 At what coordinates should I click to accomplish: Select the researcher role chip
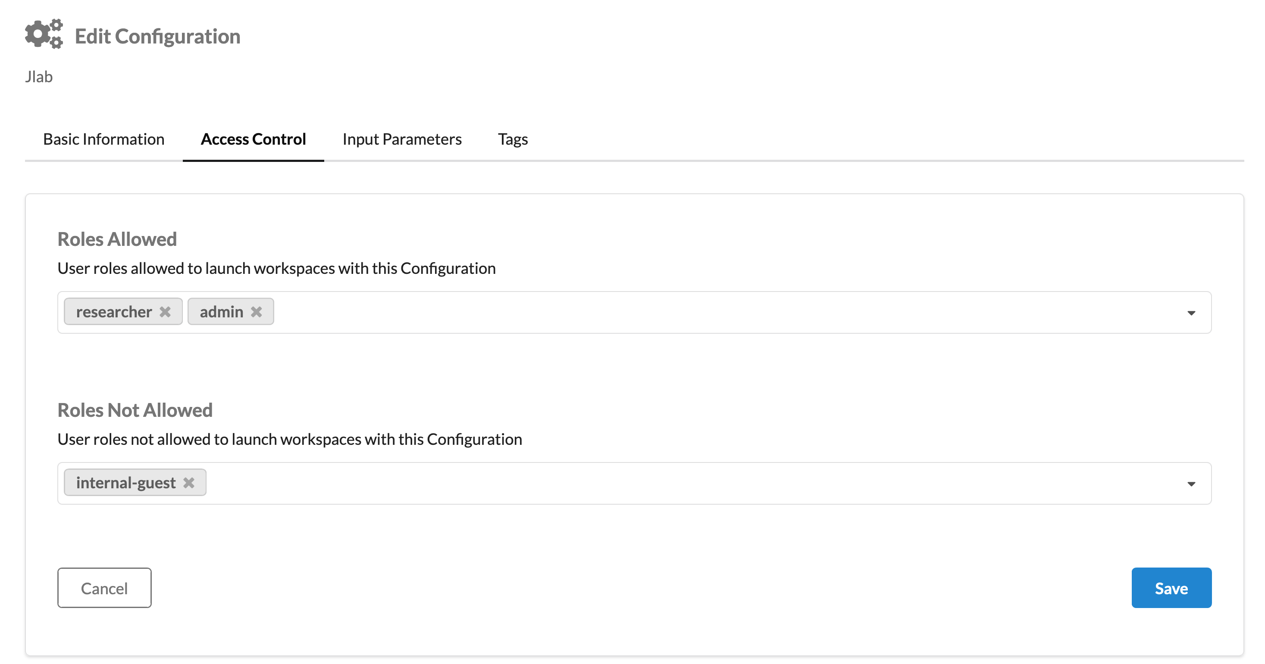(114, 311)
